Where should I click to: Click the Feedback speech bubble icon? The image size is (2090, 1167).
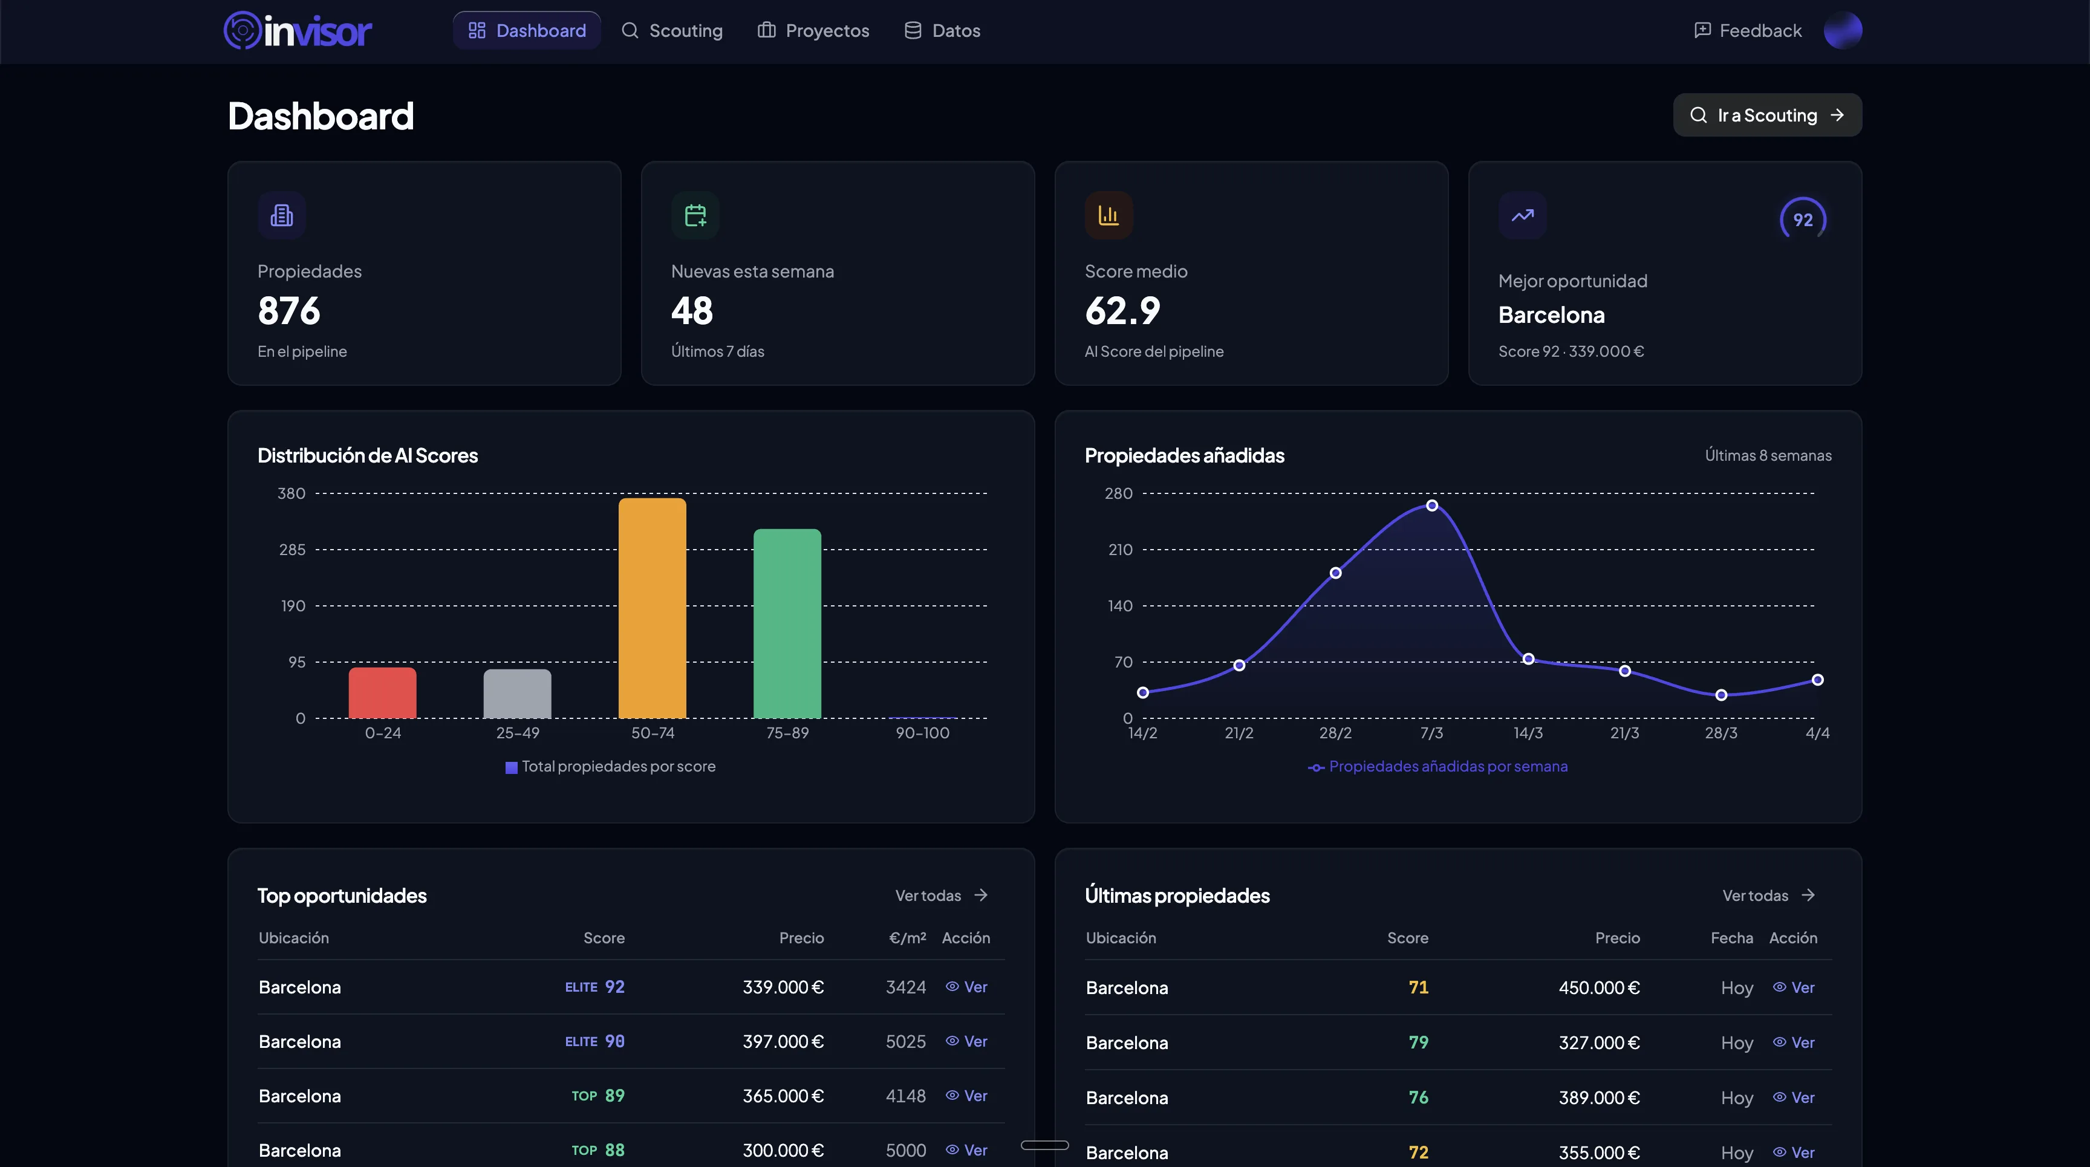coord(1701,30)
